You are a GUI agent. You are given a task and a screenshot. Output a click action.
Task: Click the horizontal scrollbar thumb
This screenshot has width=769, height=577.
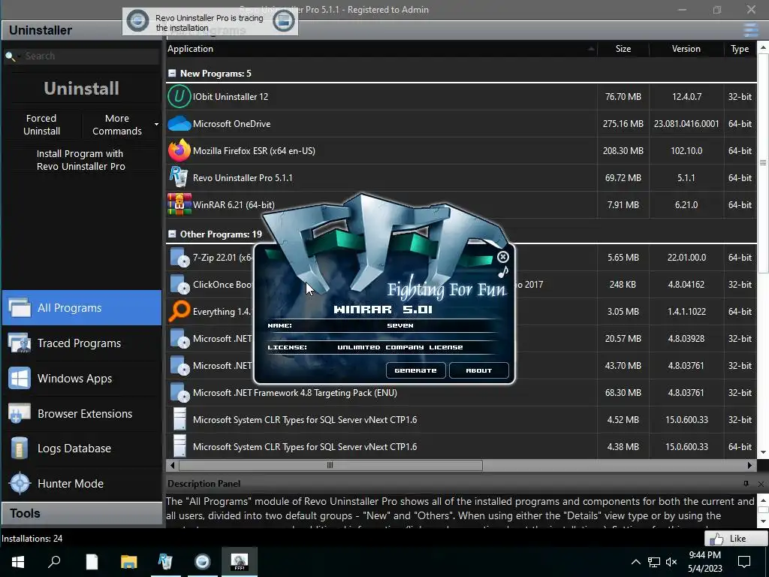tap(330, 465)
